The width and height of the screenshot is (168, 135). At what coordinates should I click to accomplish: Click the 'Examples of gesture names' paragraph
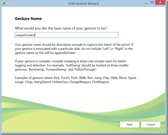76,80
